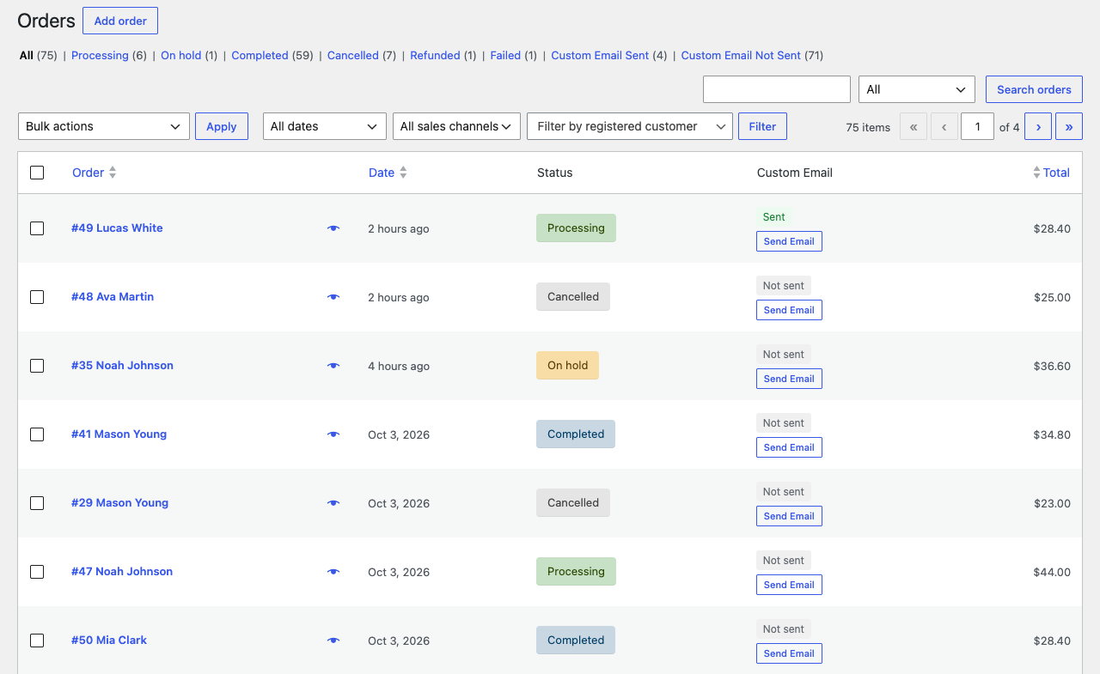This screenshot has width=1100, height=674.
Task: Filter orders by Refunded status
Action: point(435,55)
